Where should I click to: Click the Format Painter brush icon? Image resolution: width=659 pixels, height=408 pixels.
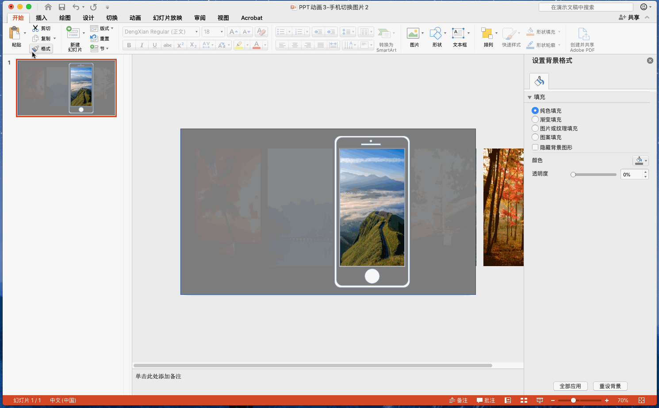[36, 49]
